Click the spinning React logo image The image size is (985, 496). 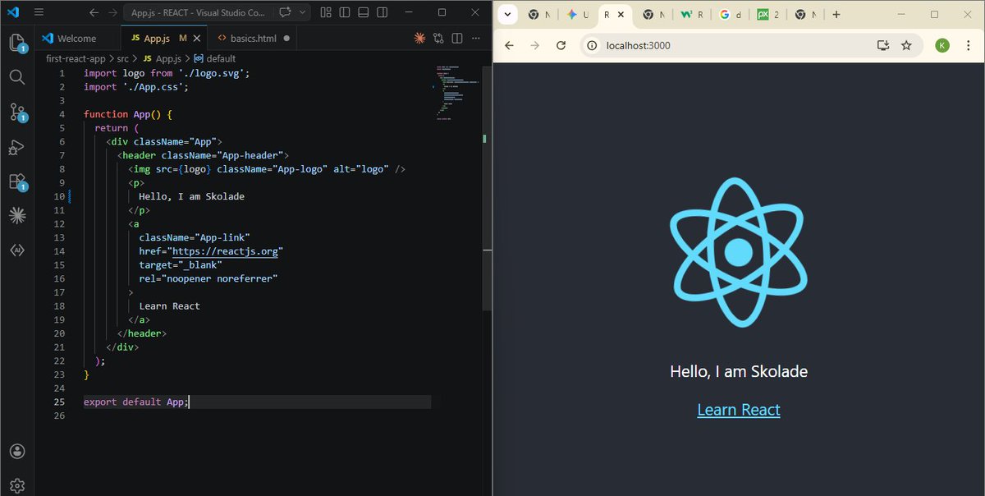(x=739, y=252)
